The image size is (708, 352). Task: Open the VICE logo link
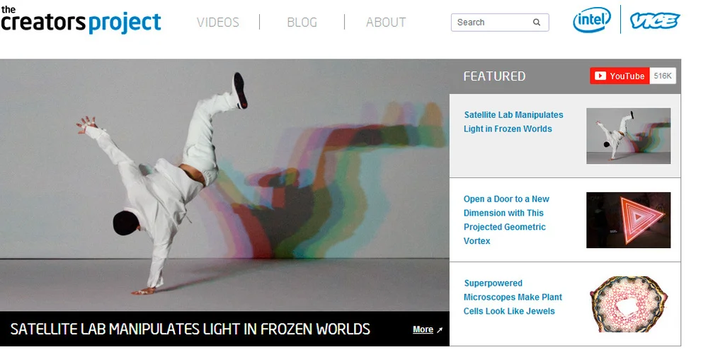tap(655, 20)
